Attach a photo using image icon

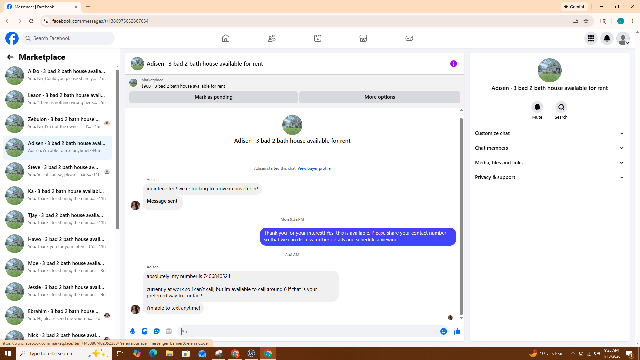[145, 331]
